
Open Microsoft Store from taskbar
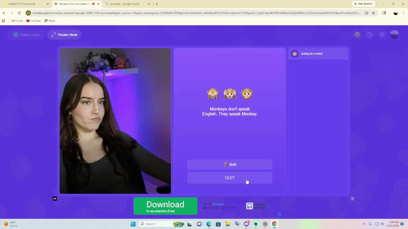point(218,224)
